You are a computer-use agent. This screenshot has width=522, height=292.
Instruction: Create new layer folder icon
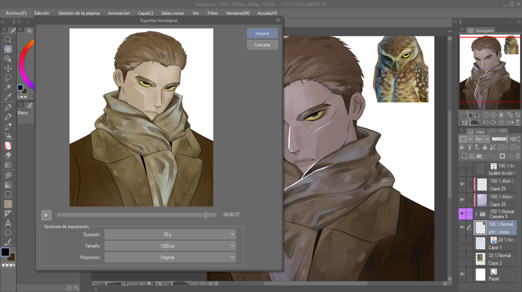[x=479, y=155]
